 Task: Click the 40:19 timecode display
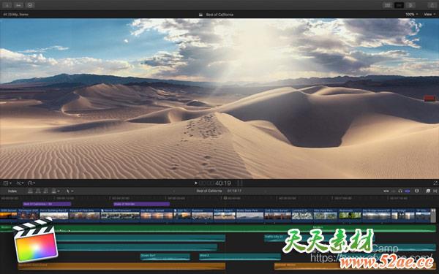click(223, 183)
